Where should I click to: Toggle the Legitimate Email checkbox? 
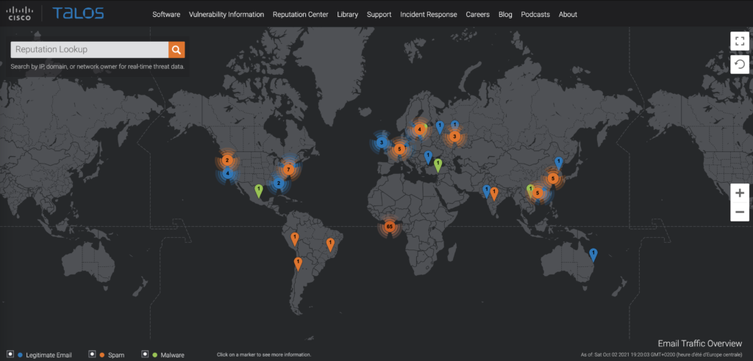tap(9, 354)
